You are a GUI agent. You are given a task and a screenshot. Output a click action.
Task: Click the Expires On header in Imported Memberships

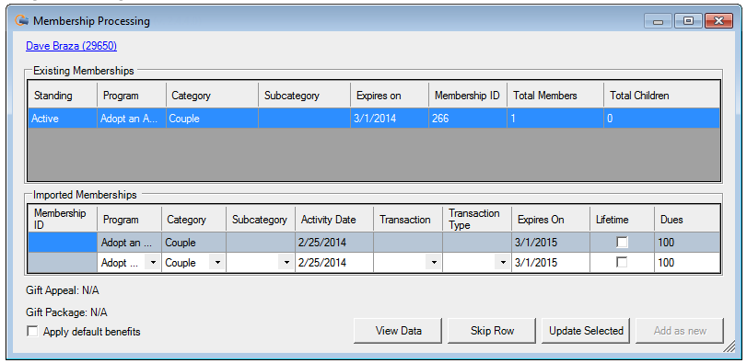click(551, 219)
